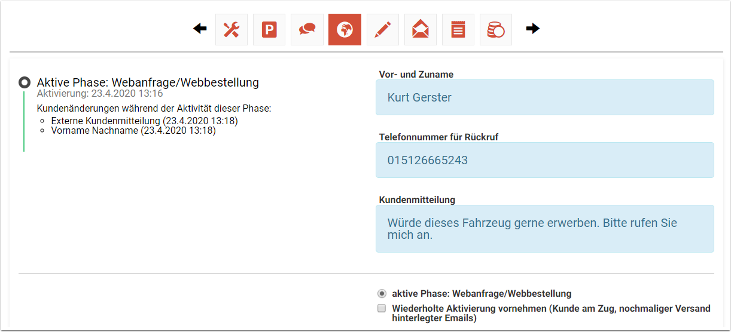Select the highlighted globe web request icon
The width and height of the screenshot is (731, 332).
click(x=345, y=30)
